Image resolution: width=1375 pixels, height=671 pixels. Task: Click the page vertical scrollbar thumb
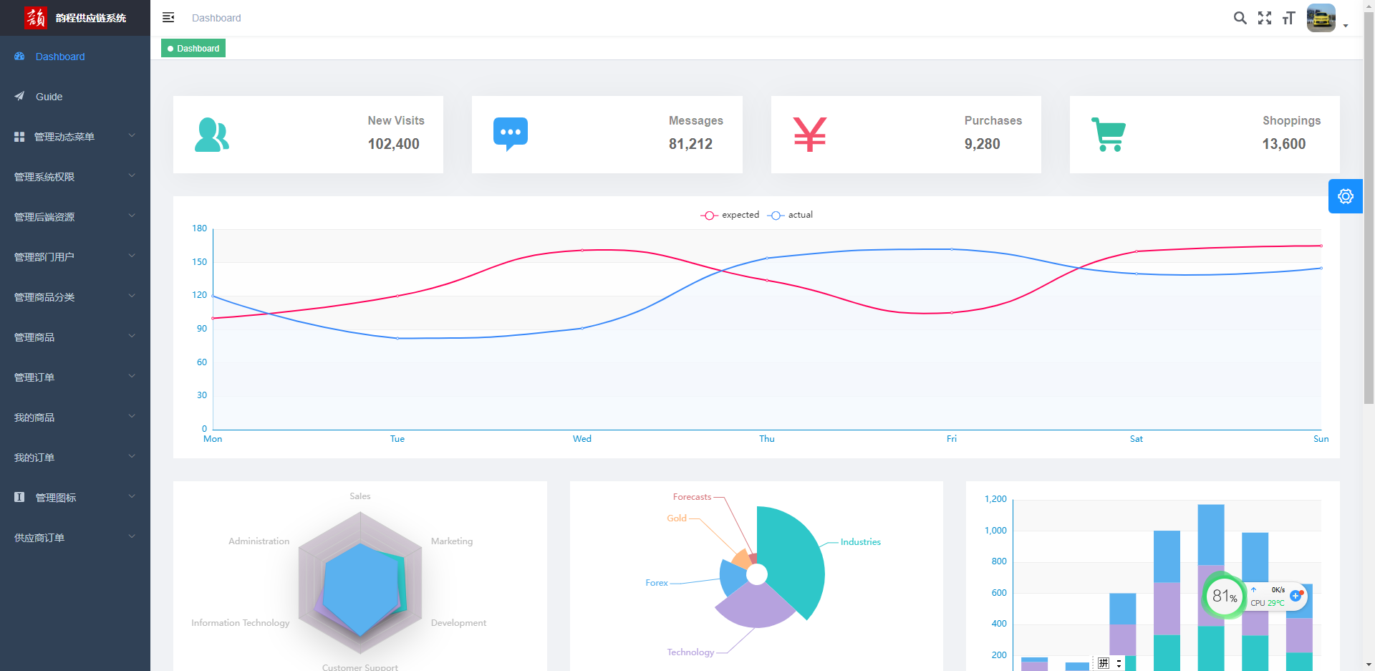coord(1369,208)
